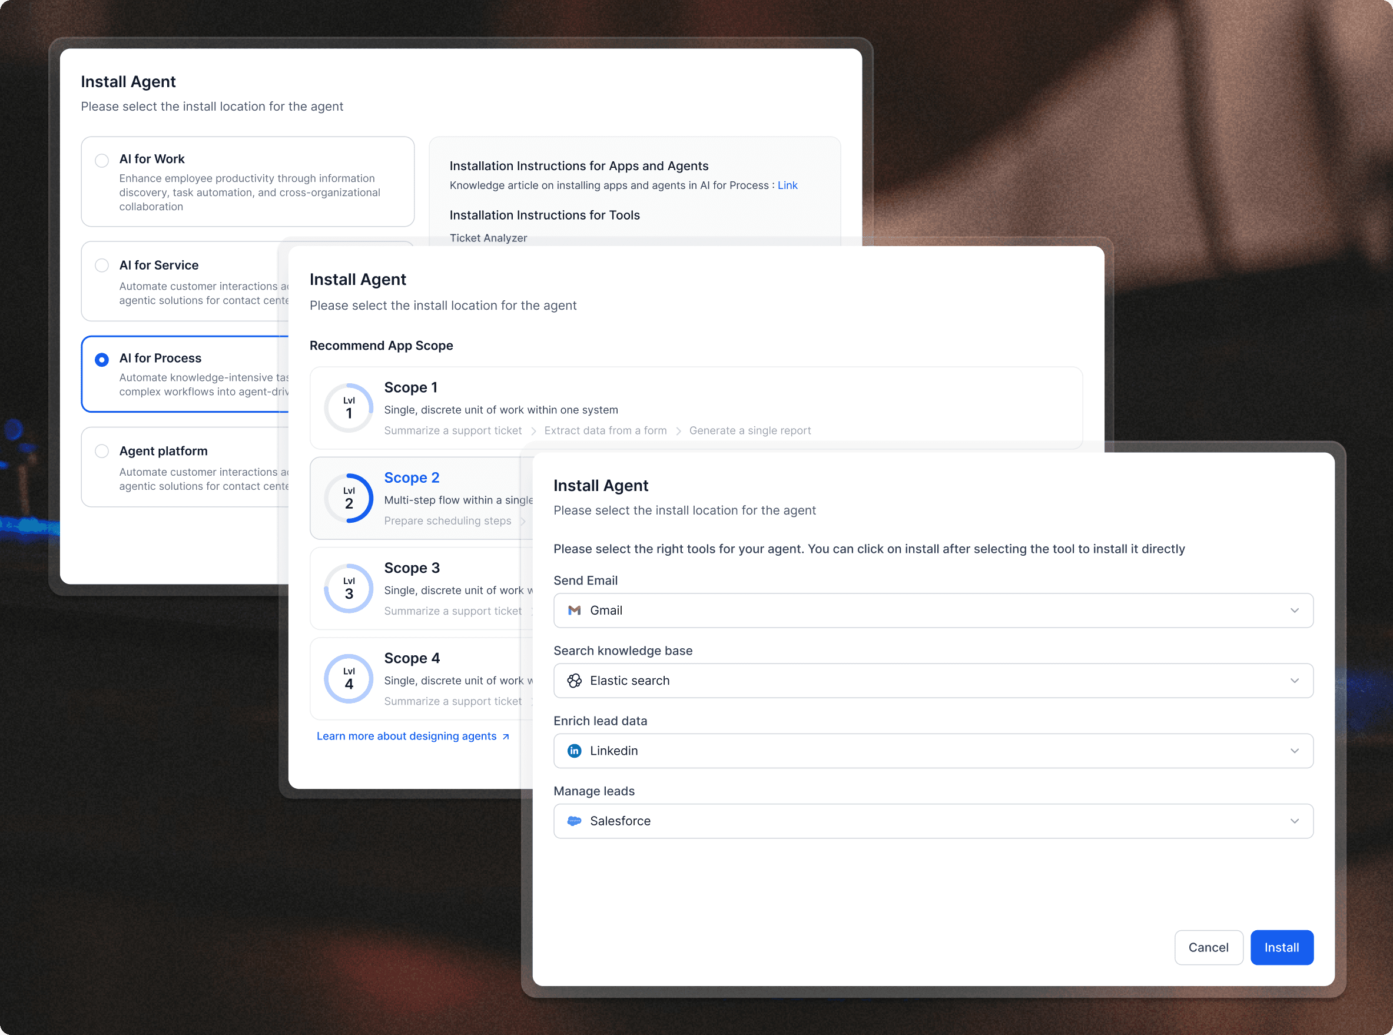
Task: Click the Lvl 4 scope ring icon
Action: (349, 678)
